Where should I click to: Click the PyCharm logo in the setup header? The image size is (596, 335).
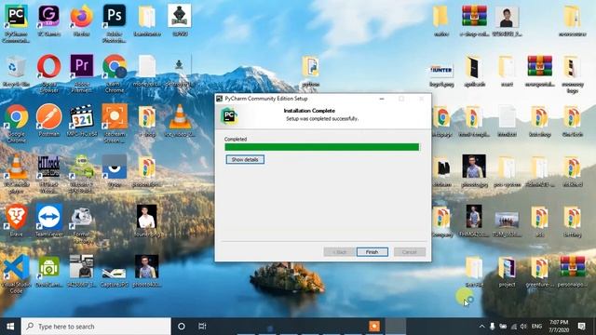(229, 115)
